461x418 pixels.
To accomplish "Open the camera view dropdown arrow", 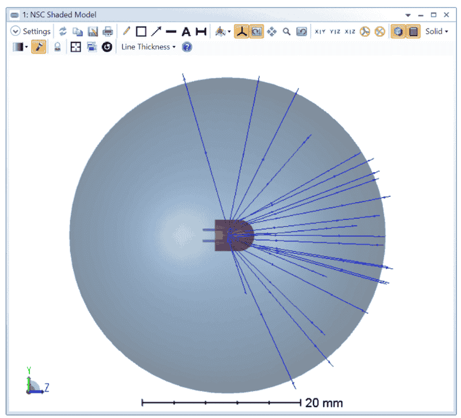I will point(229,32).
